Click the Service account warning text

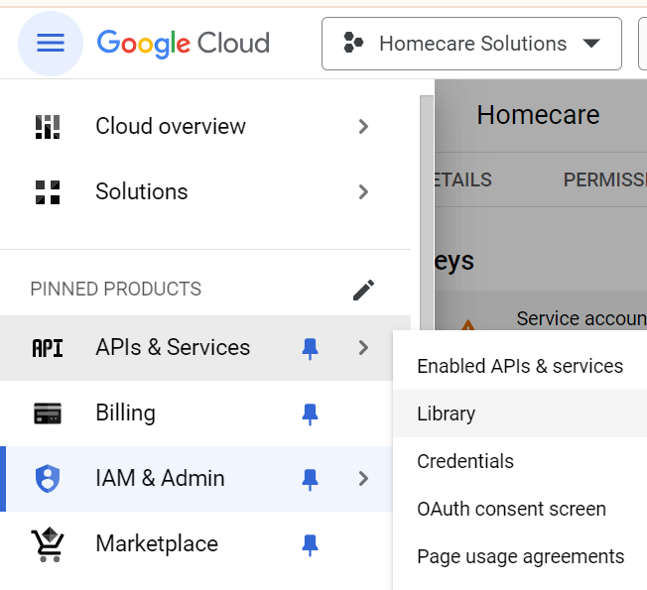582,318
